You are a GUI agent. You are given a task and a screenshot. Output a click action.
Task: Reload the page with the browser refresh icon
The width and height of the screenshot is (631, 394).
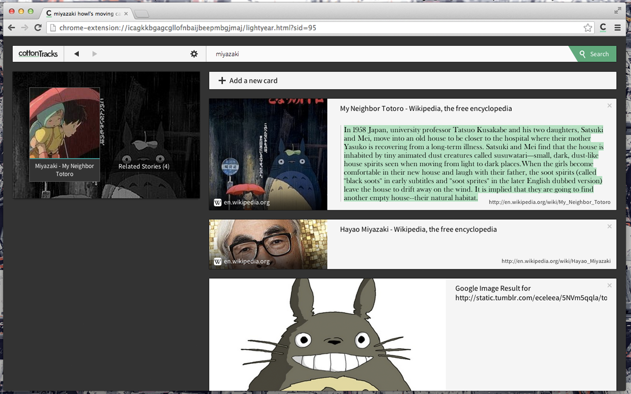tap(37, 28)
